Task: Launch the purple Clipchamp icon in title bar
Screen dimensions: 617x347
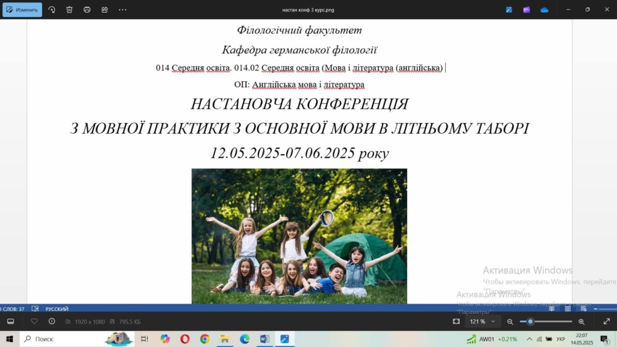Action: [527, 10]
